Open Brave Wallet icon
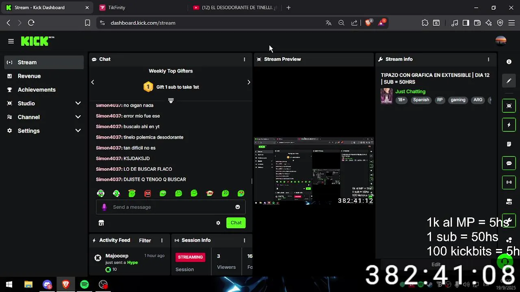This screenshot has height=292, width=520. (x=477, y=23)
